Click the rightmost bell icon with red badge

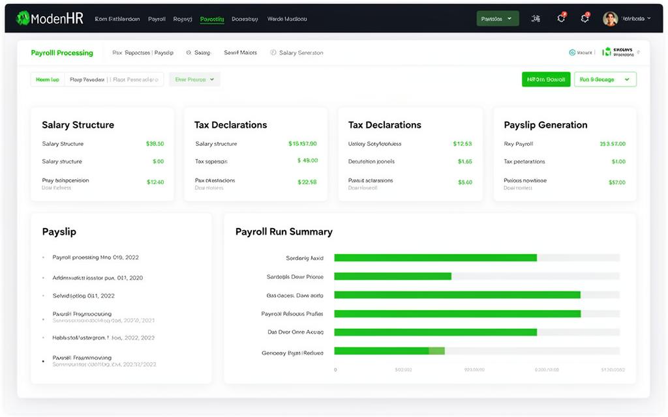coord(584,19)
